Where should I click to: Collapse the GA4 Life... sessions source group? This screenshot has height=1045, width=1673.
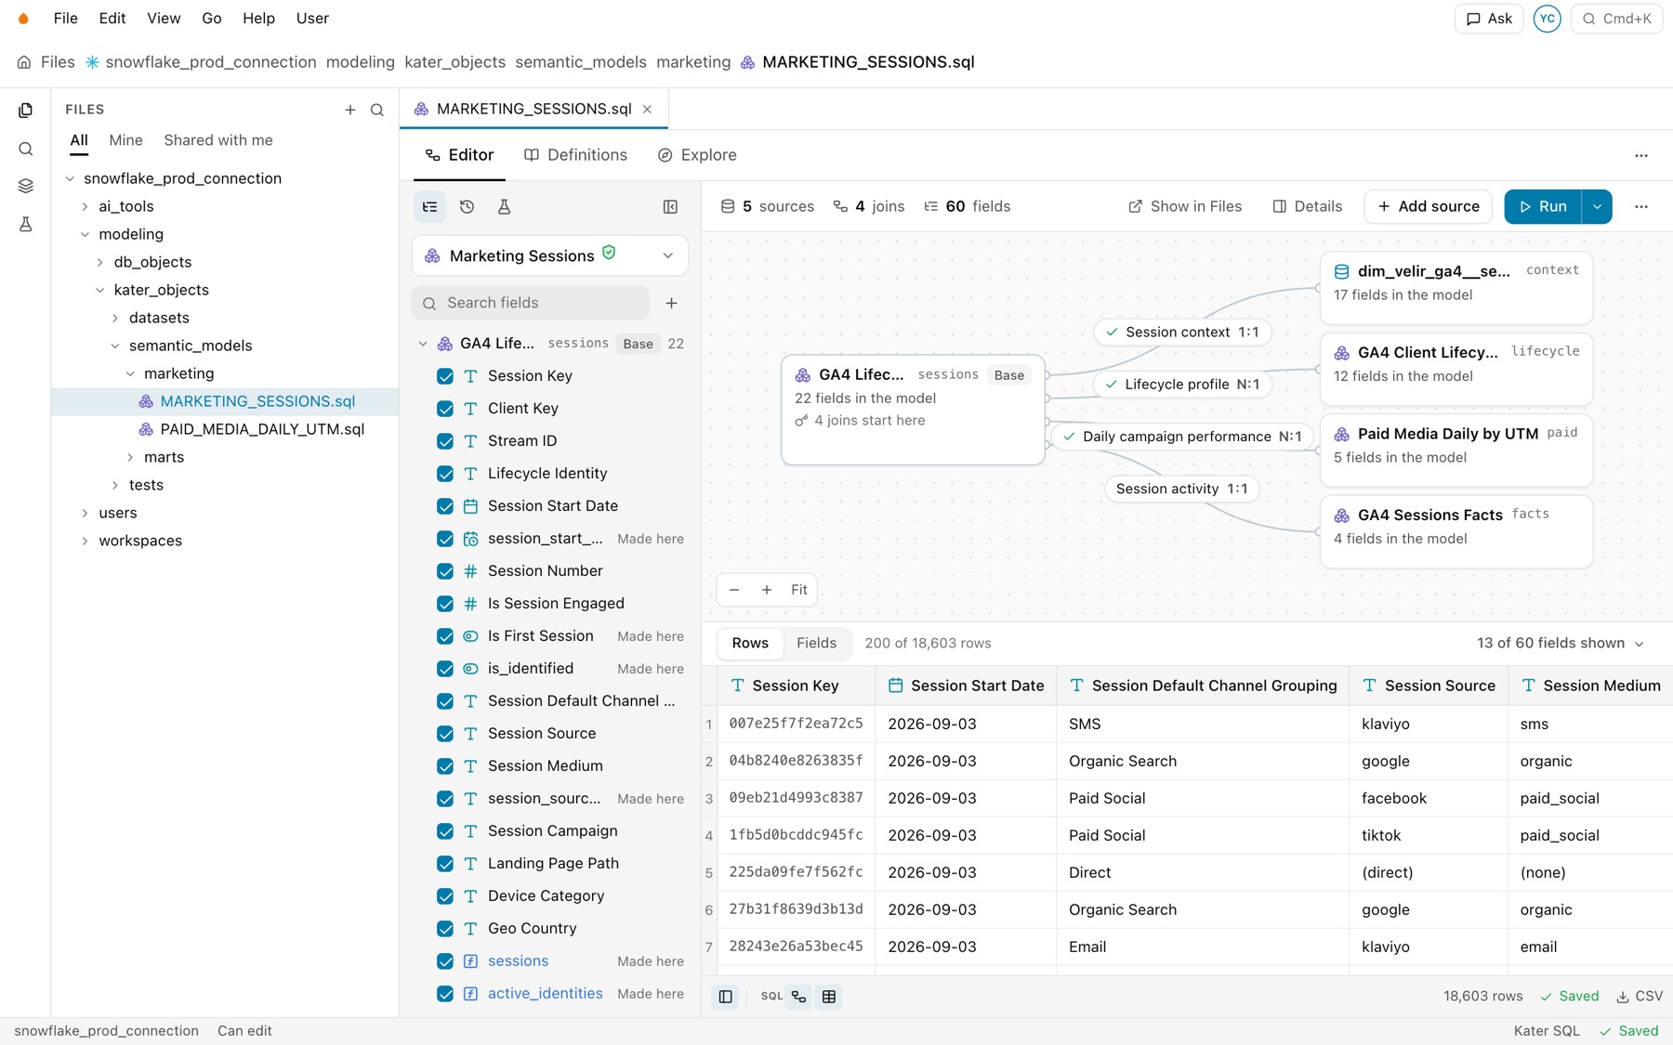click(423, 344)
